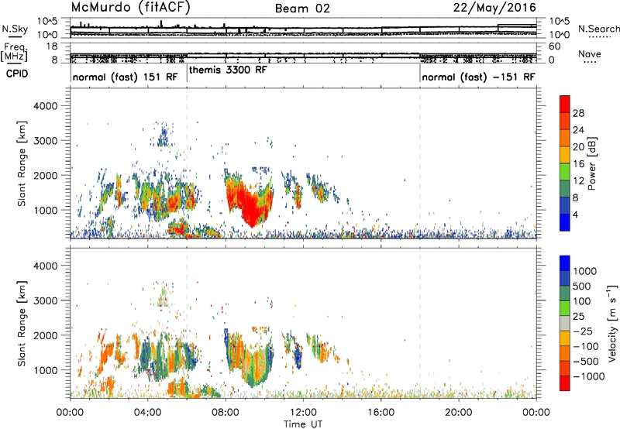Viewport: 620px width, 429px height.
Task: Click the 20:00 time tick label
Action: (459, 412)
